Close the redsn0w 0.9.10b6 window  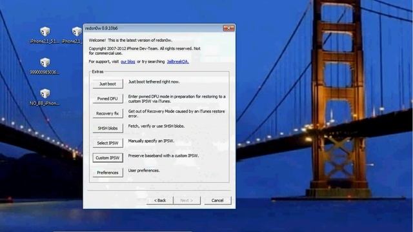pyautogui.click(x=228, y=28)
